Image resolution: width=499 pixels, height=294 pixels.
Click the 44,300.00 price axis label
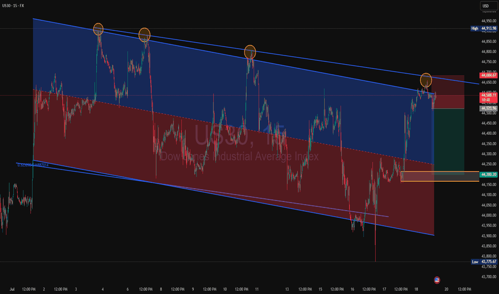tap(488, 154)
